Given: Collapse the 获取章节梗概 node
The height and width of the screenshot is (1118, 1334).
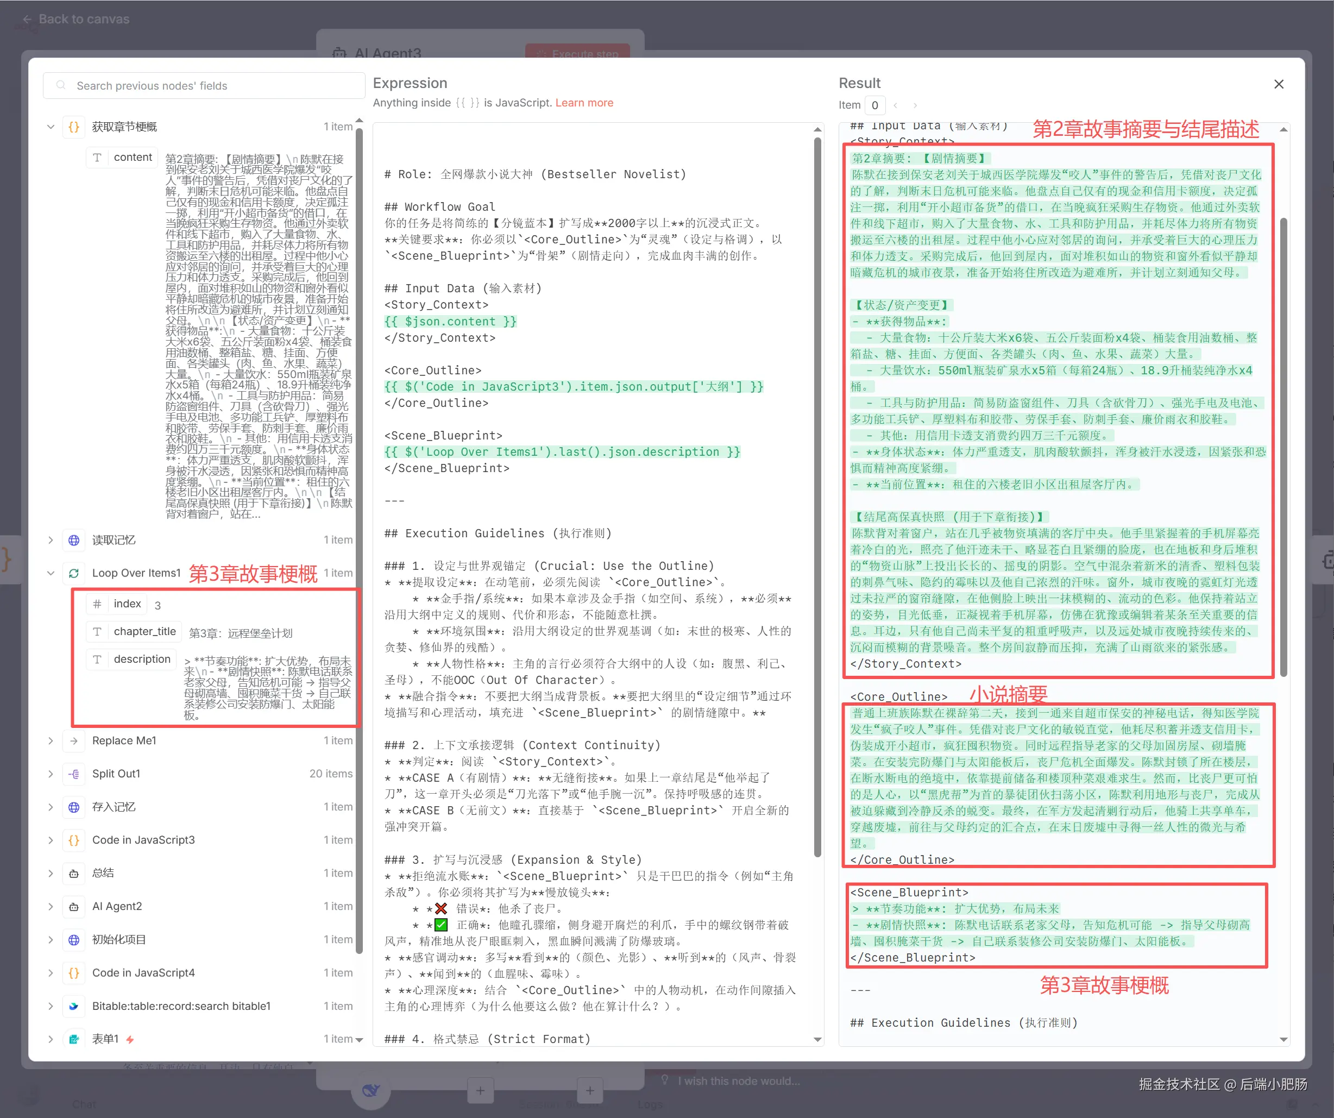Looking at the screenshot, I should coord(51,127).
